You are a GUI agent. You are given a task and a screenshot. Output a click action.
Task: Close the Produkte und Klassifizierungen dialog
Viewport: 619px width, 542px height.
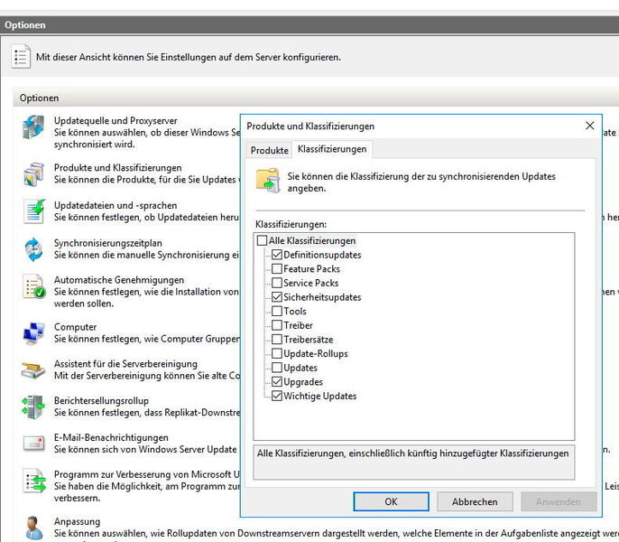[590, 126]
